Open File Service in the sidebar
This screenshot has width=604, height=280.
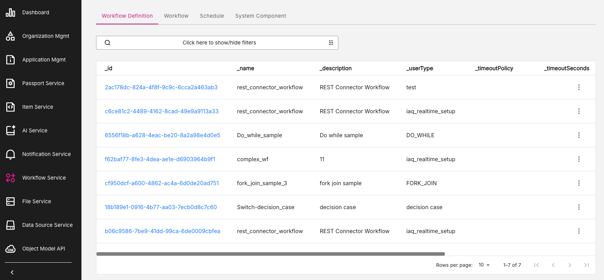(37, 201)
